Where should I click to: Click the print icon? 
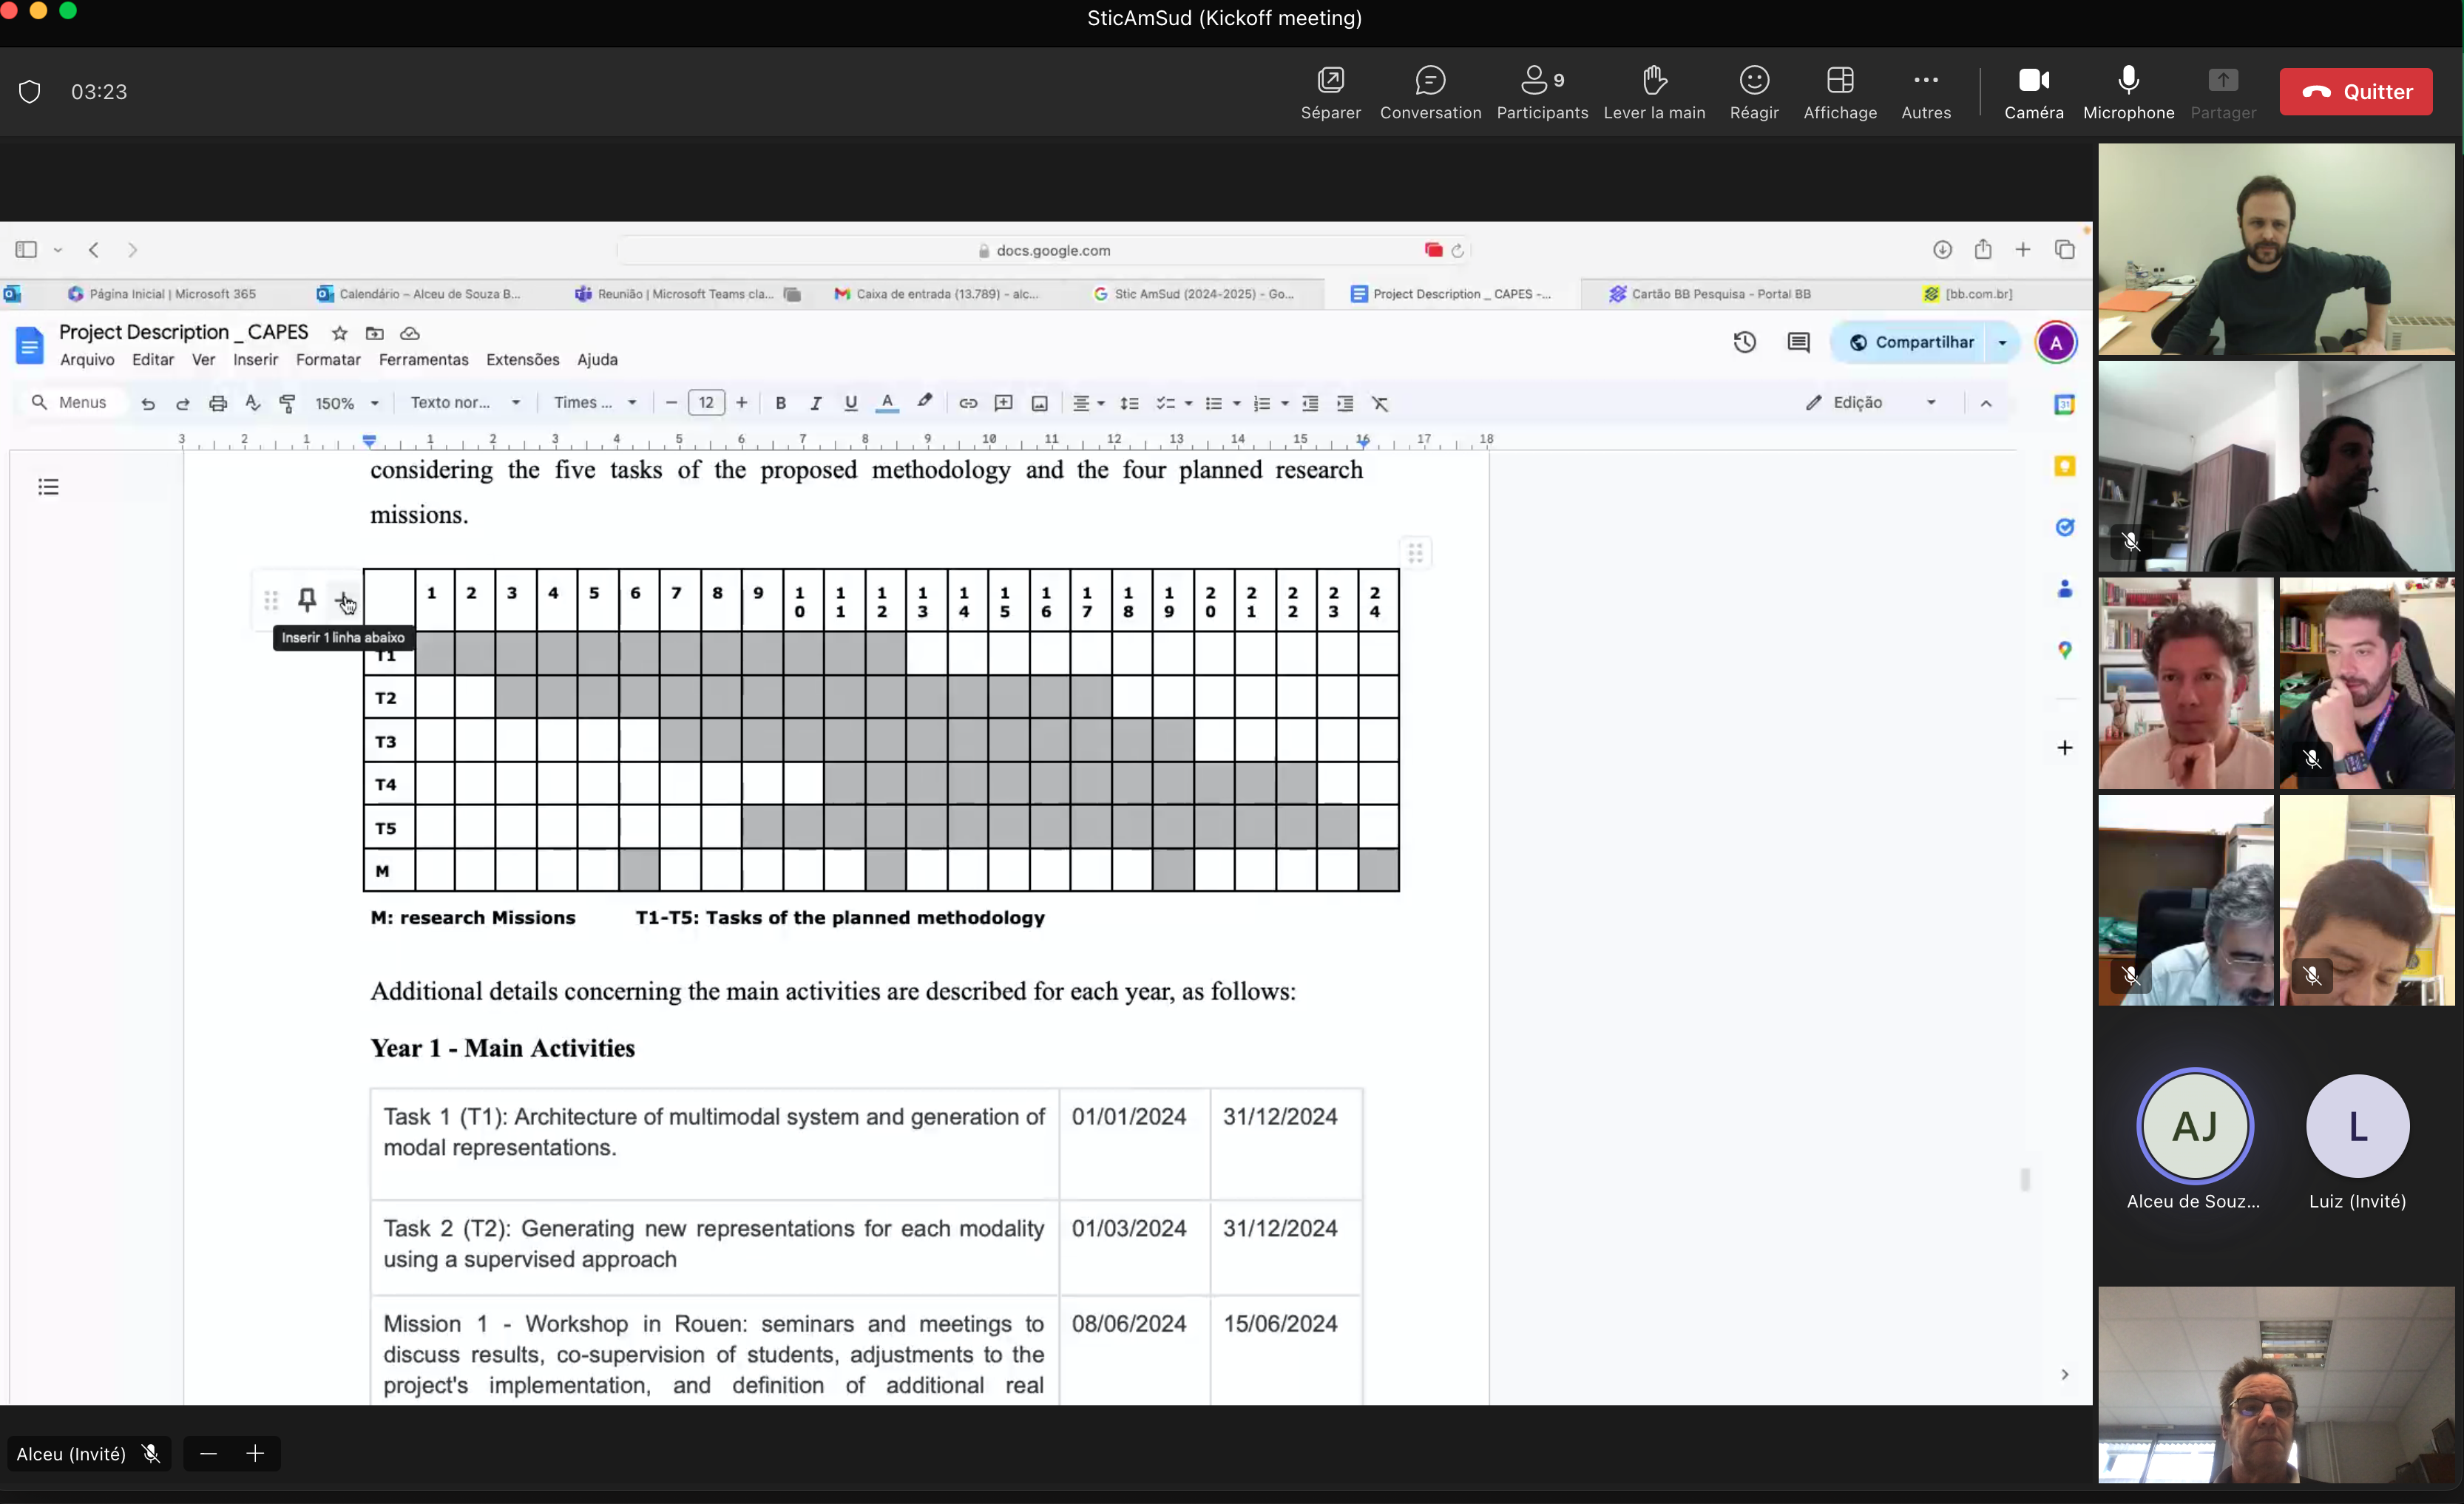(x=218, y=404)
